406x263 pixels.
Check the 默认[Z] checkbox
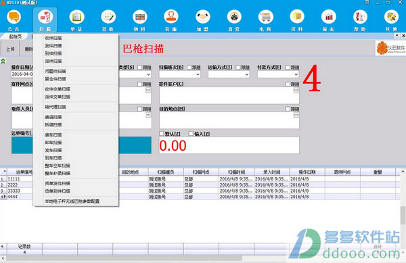point(162,133)
